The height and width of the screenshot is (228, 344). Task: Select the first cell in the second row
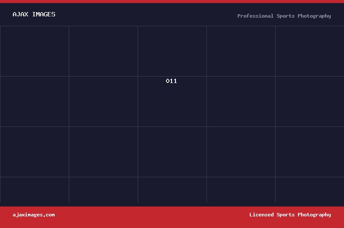(x=34, y=102)
